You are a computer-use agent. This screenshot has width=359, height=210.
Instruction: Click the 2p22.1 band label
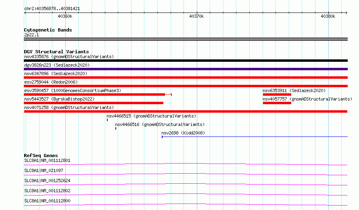coord(31,35)
